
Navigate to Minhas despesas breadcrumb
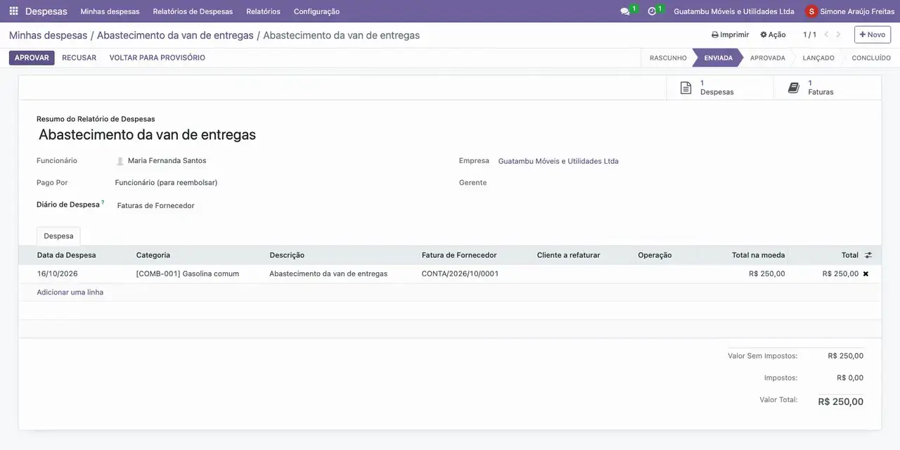(48, 35)
